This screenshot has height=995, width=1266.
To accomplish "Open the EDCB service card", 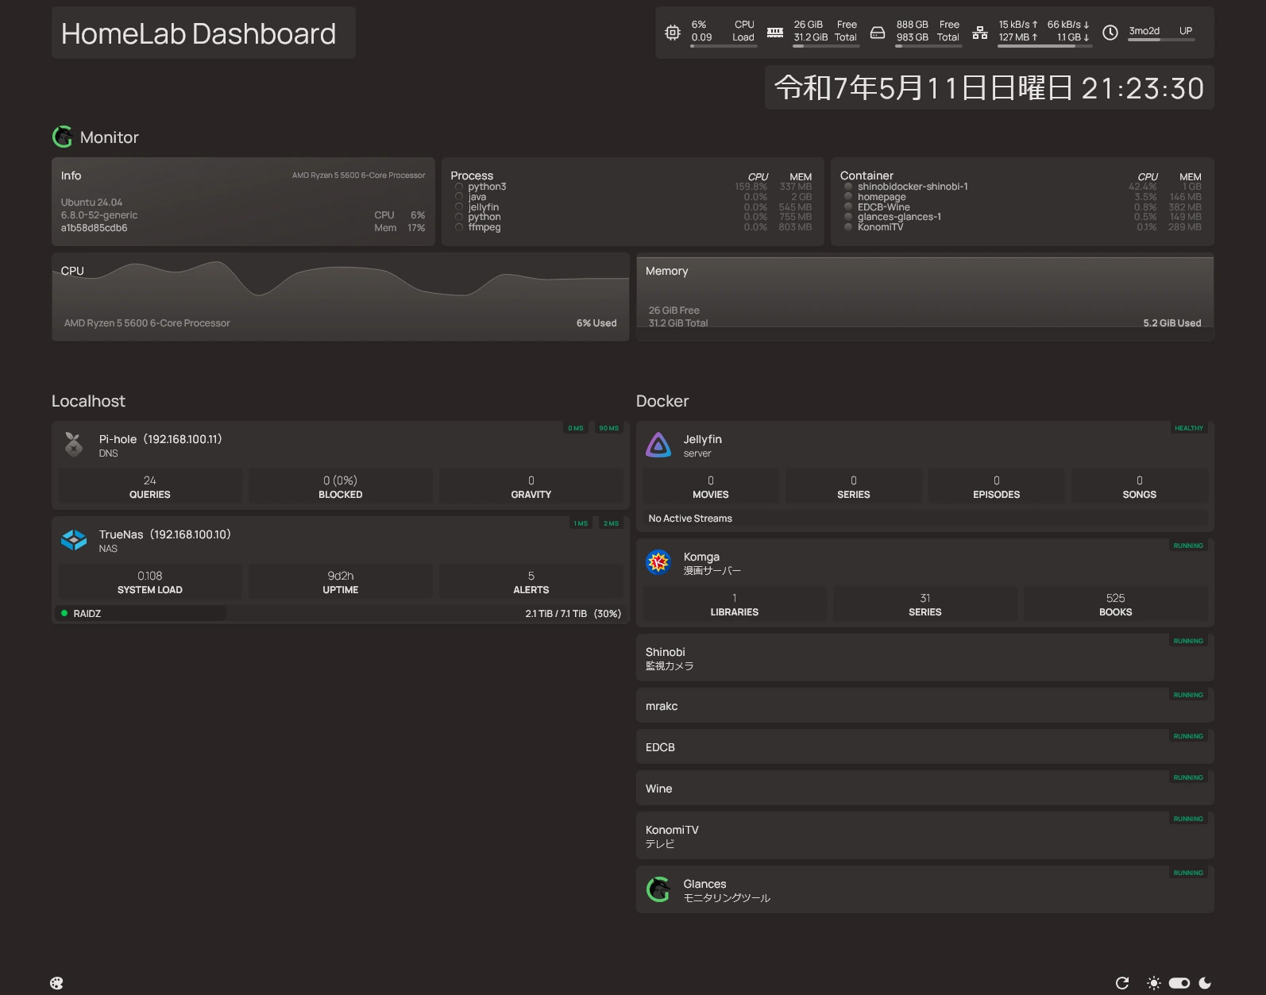I will [x=925, y=746].
